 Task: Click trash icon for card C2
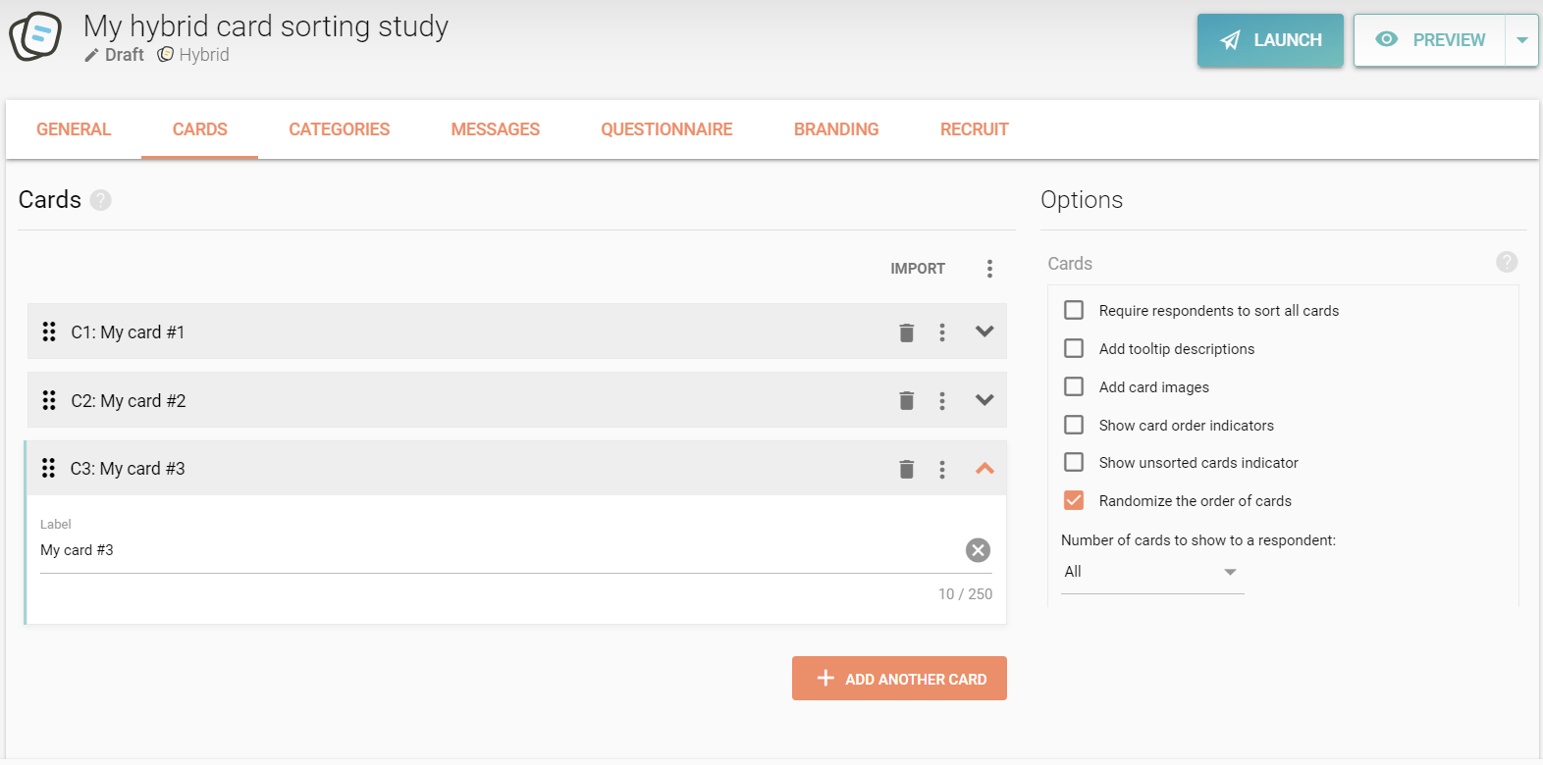[906, 400]
